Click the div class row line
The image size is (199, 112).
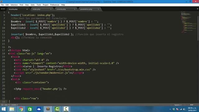[26, 98]
